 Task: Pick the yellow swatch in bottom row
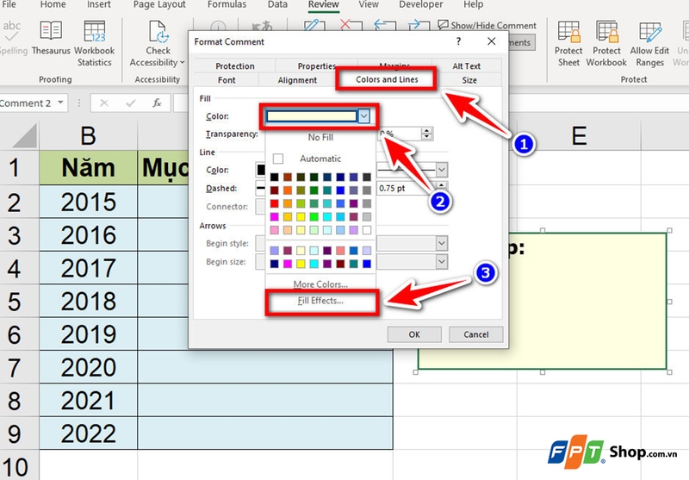(x=301, y=264)
